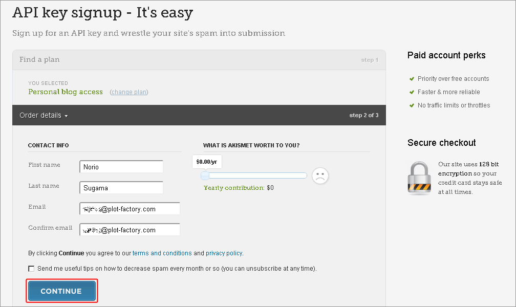Click the Find a plan step header
The width and height of the screenshot is (516, 307).
tap(199, 60)
